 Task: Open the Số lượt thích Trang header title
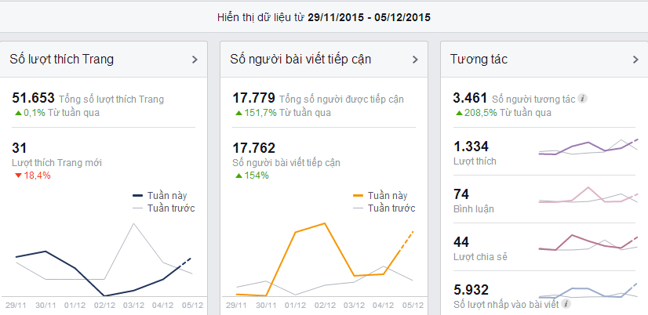[x=61, y=60]
